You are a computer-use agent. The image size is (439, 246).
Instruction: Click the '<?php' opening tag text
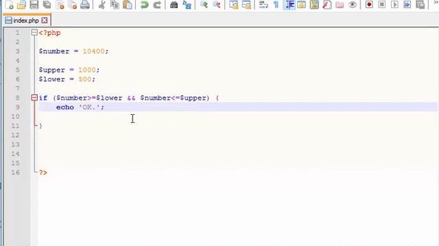click(49, 33)
